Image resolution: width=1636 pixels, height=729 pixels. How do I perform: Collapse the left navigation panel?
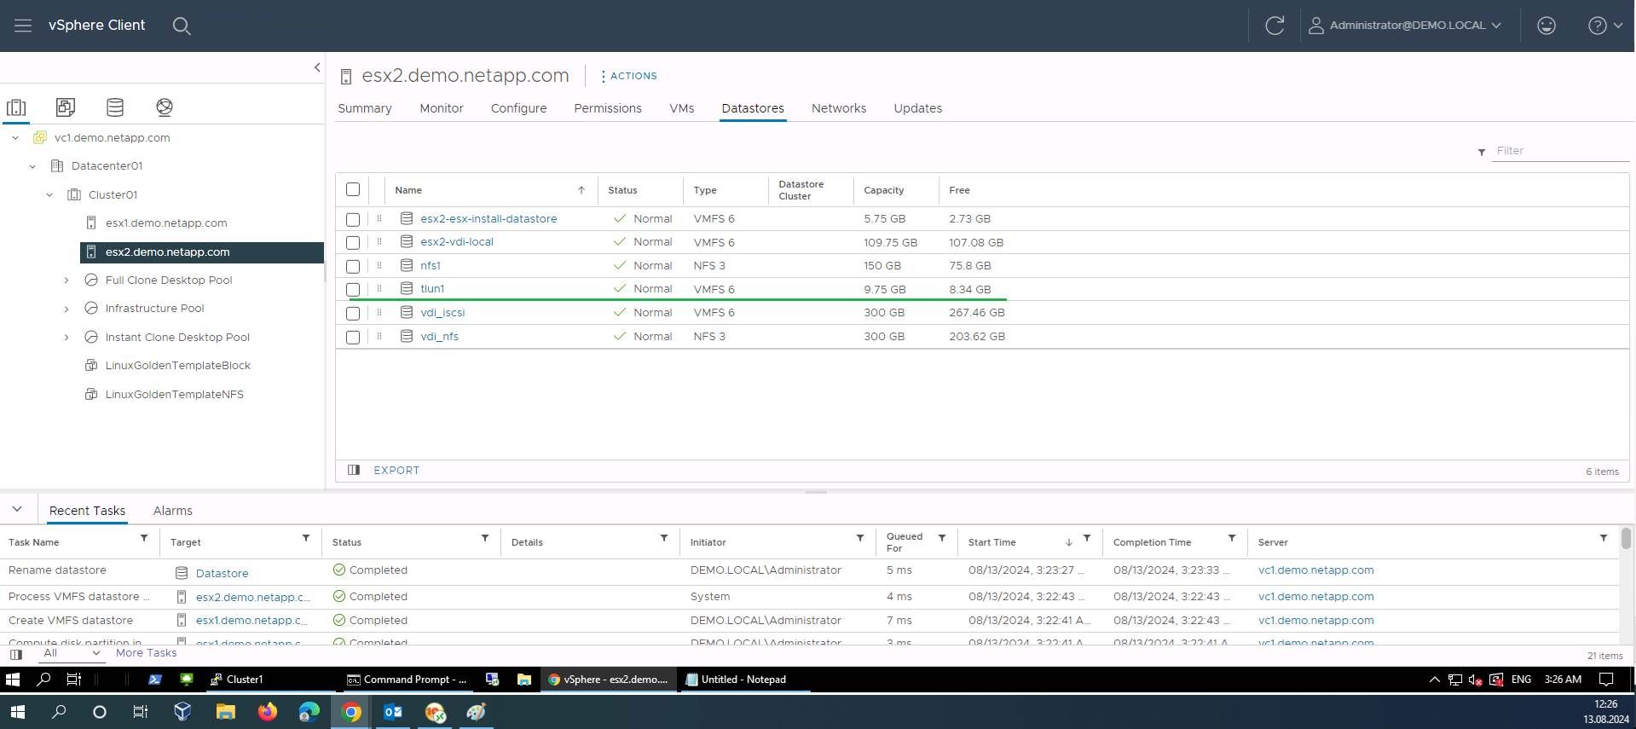317,67
